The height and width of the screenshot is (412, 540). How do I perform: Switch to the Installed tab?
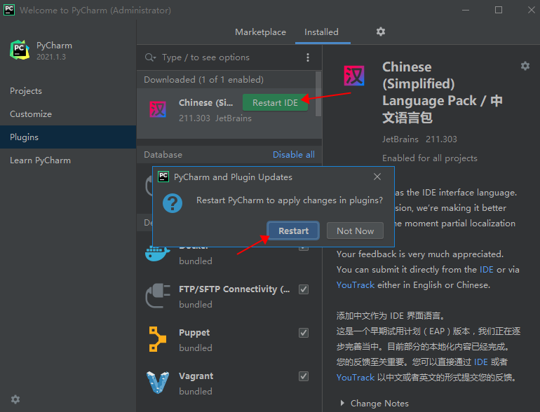(321, 32)
